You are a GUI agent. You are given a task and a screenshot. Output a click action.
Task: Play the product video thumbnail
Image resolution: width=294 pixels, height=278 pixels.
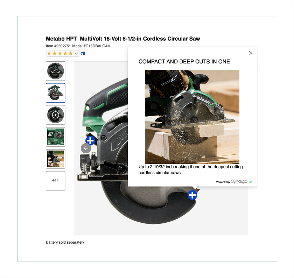click(x=56, y=115)
